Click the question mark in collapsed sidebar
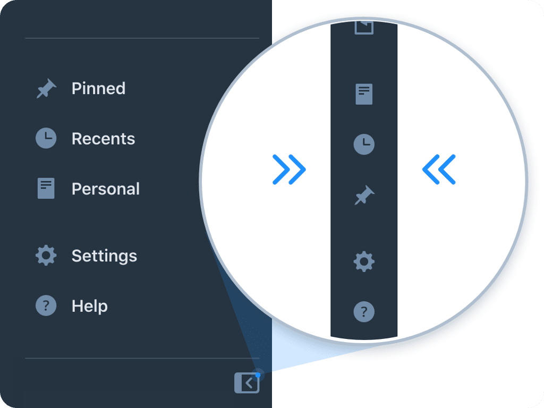Viewport: 544px width, 408px height. click(364, 312)
